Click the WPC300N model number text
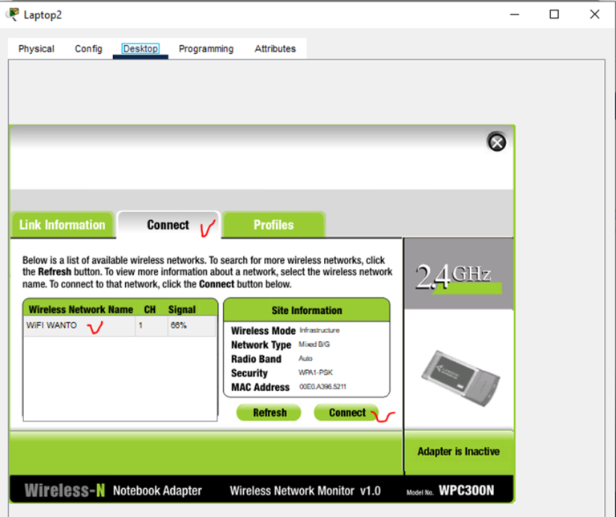Viewport: 616px width, 517px height. click(466, 491)
